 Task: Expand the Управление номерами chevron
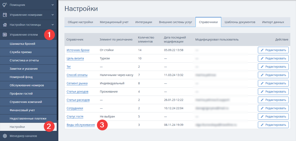pyautogui.click(x=53, y=15)
